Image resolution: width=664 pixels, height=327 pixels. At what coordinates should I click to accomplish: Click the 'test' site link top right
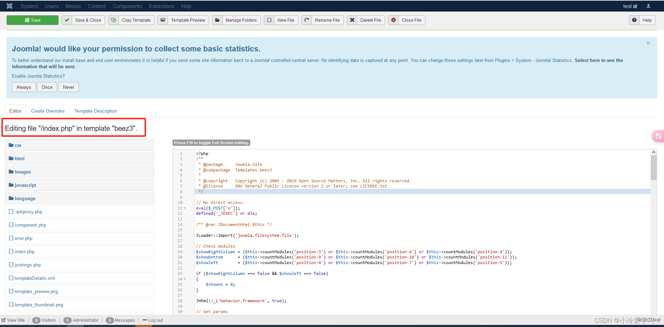point(630,6)
